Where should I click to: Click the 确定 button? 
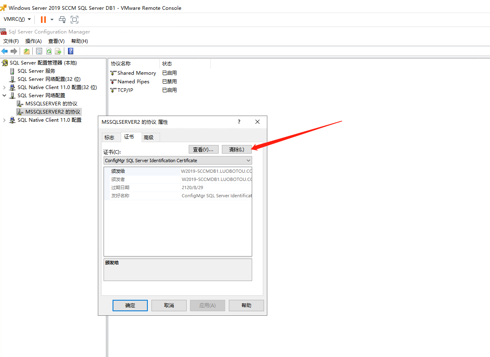[130, 306]
